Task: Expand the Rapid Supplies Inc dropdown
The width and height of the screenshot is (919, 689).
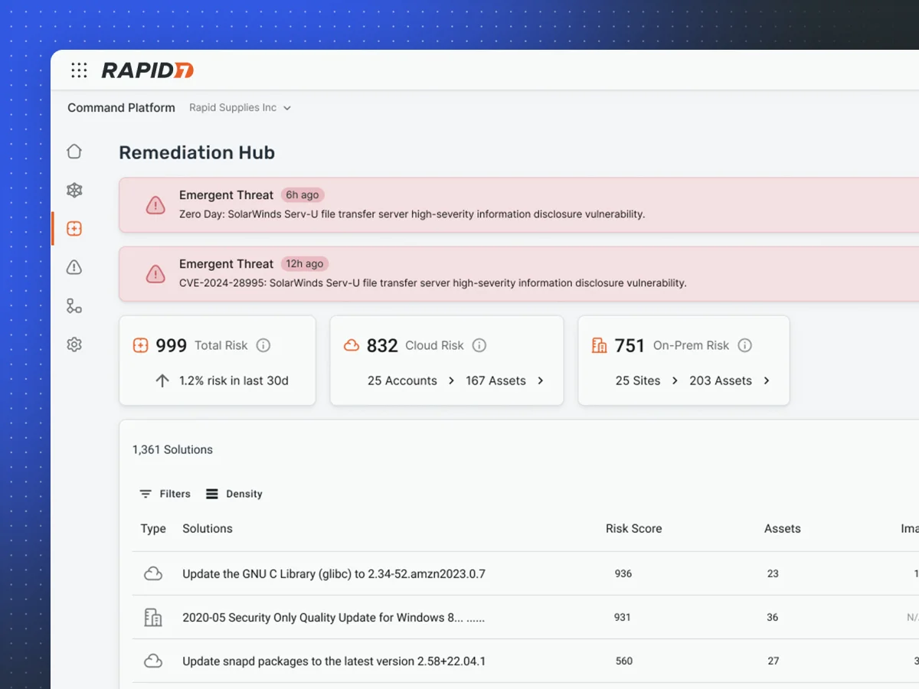Action: click(240, 108)
